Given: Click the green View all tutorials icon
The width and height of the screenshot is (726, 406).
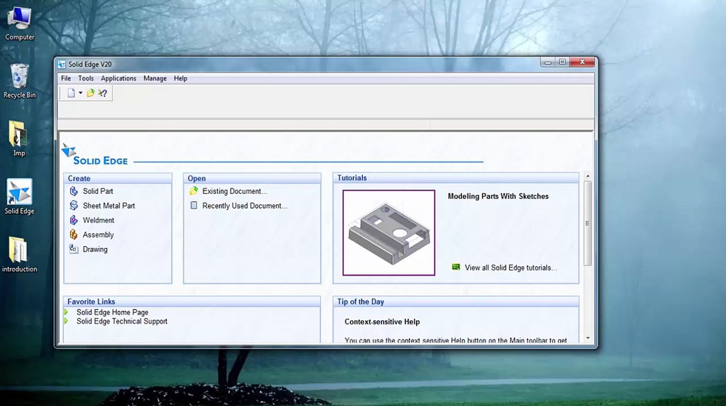Looking at the screenshot, I should point(456,267).
